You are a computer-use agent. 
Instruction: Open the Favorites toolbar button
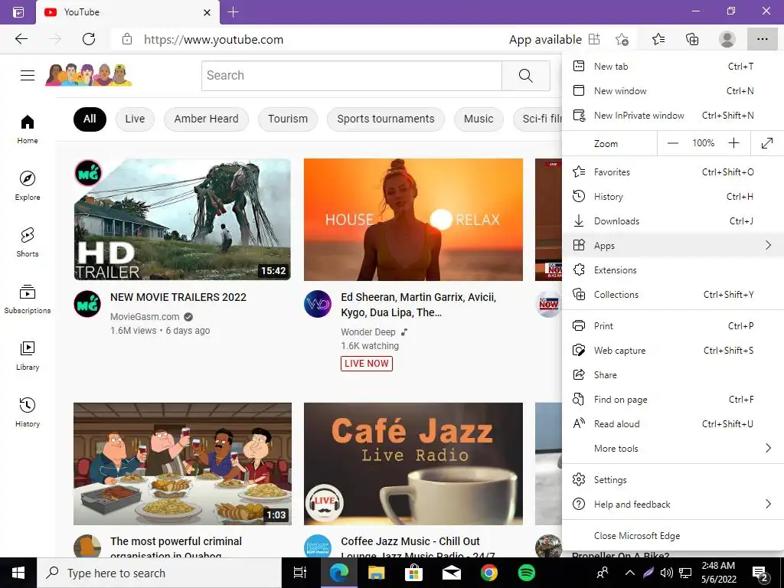[x=658, y=39]
